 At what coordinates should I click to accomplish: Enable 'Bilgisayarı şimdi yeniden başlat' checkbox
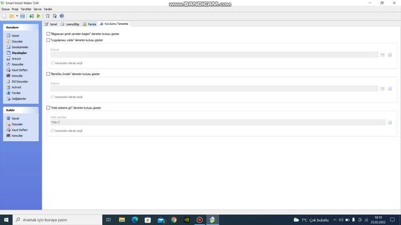48,34
